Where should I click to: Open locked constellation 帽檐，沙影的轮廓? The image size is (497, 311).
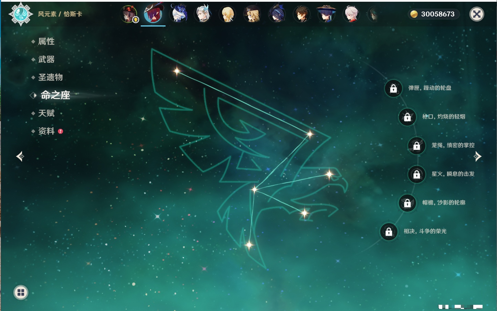point(408,203)
